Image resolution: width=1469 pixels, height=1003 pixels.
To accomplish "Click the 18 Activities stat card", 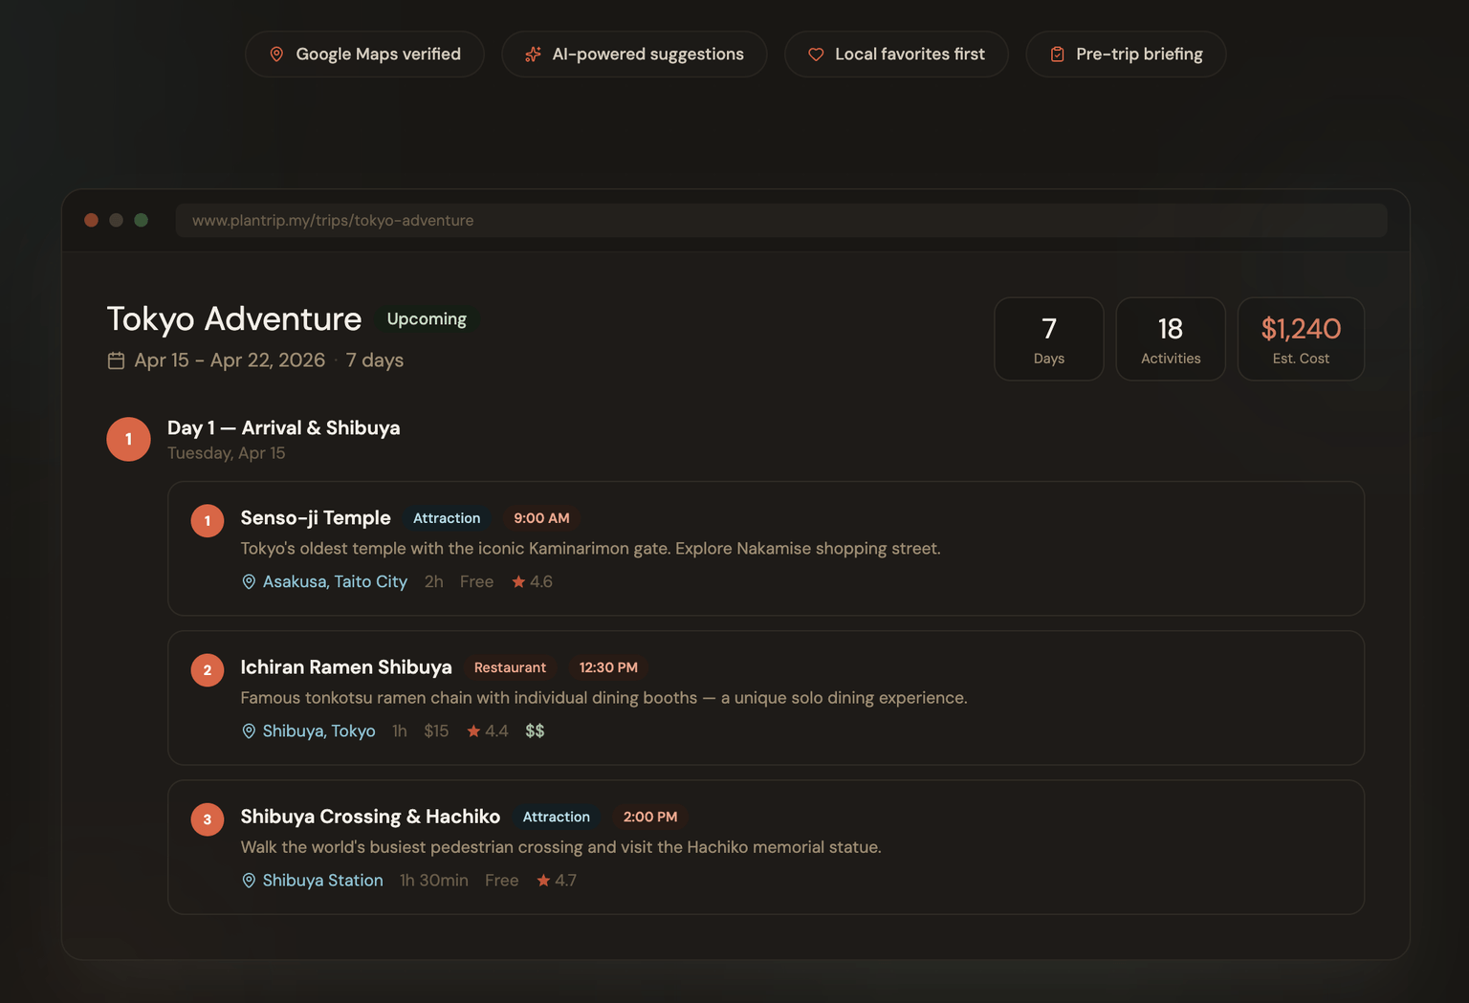I will [1171, 339].
